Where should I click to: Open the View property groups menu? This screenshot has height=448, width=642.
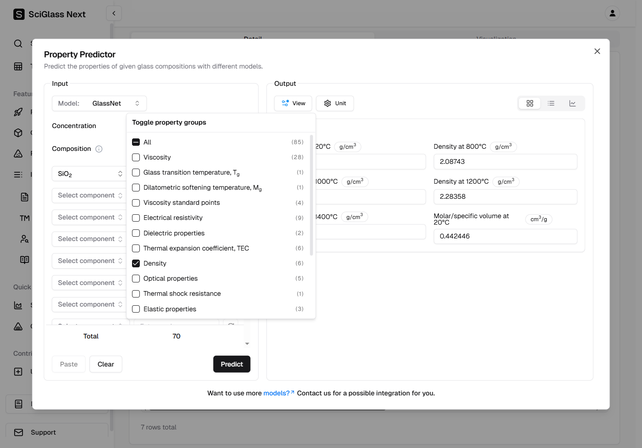tap(293, 103)
